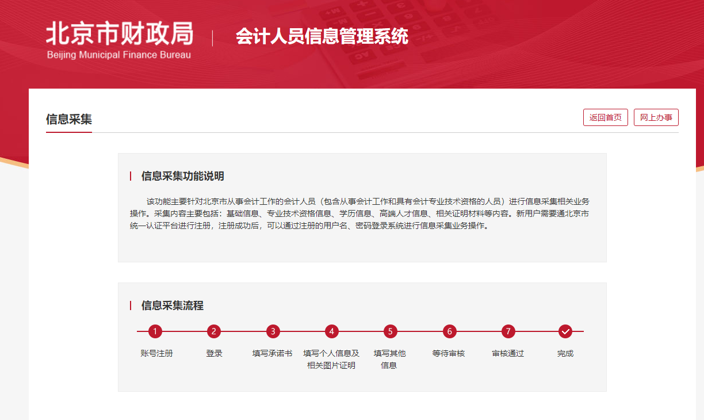Click the step 5 circle icon
Image resolution: width=704 pixels, height=420 pixels.
point(390,331)
